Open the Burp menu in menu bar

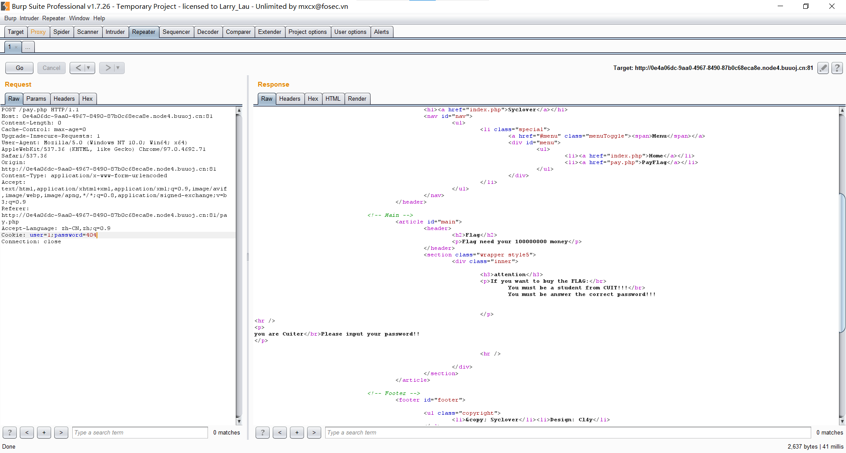(10, 18)
